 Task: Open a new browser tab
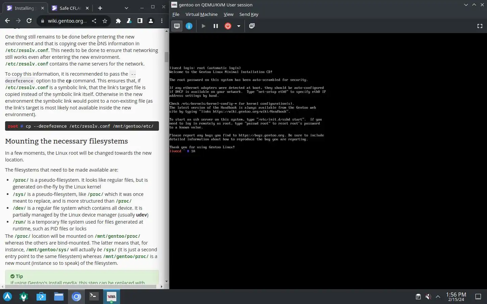(100, 8)
